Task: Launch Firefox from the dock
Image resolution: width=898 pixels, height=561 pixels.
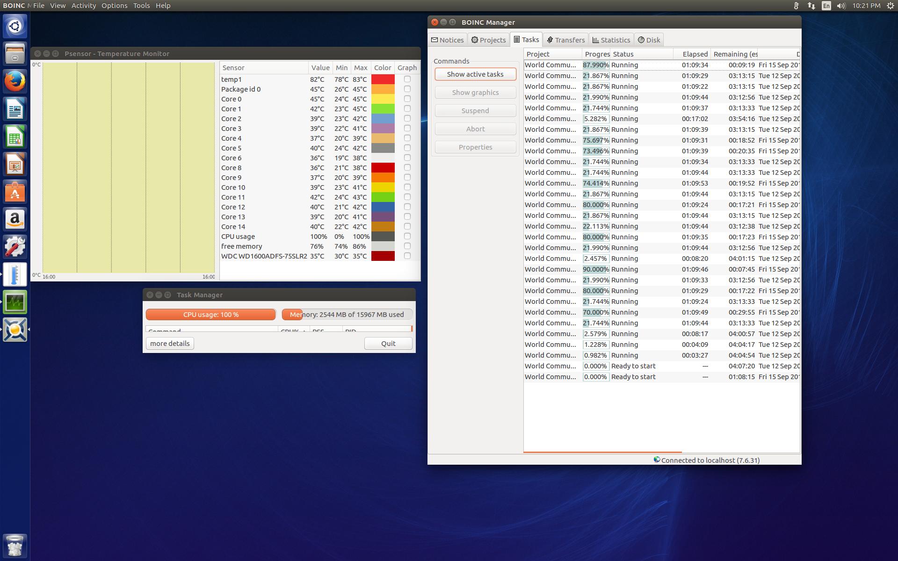Action: (x=15, y=81)
